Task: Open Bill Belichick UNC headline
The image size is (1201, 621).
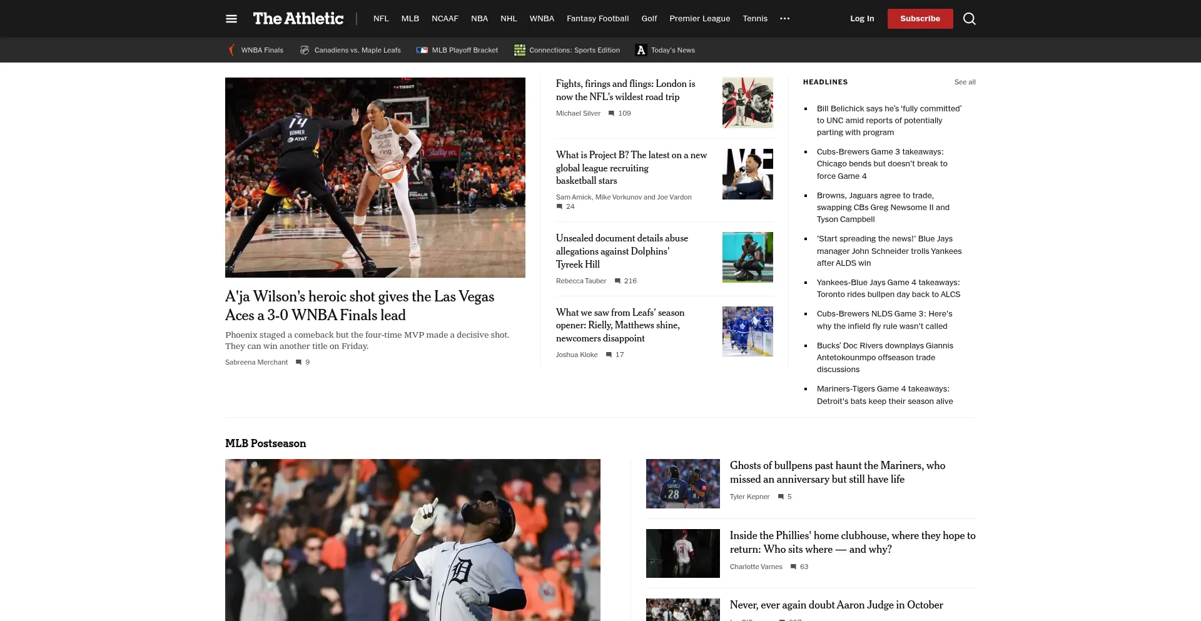Action: tap(888, 120)
